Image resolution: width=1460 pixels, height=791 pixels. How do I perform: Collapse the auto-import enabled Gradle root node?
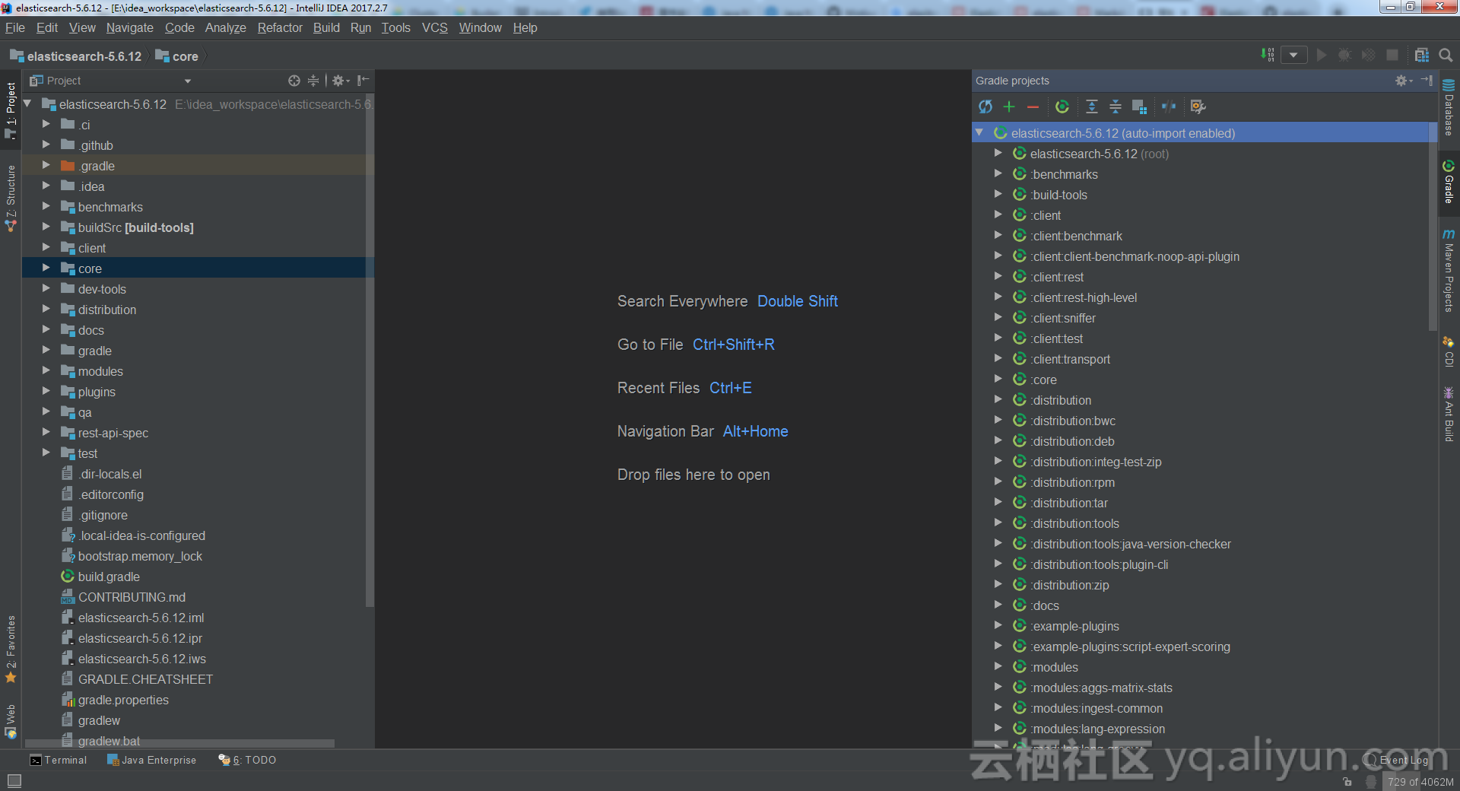point(979,133)
